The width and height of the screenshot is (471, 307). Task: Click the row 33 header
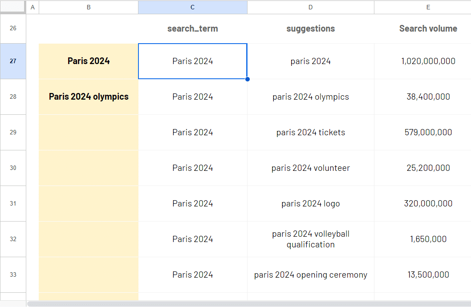pyautogui.click(x=13, y=275)
